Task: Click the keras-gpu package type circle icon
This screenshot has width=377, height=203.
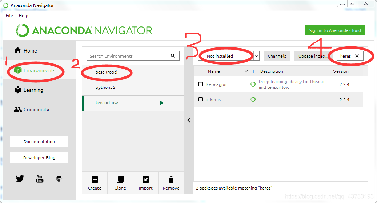Action: click(x=253, y=84)
